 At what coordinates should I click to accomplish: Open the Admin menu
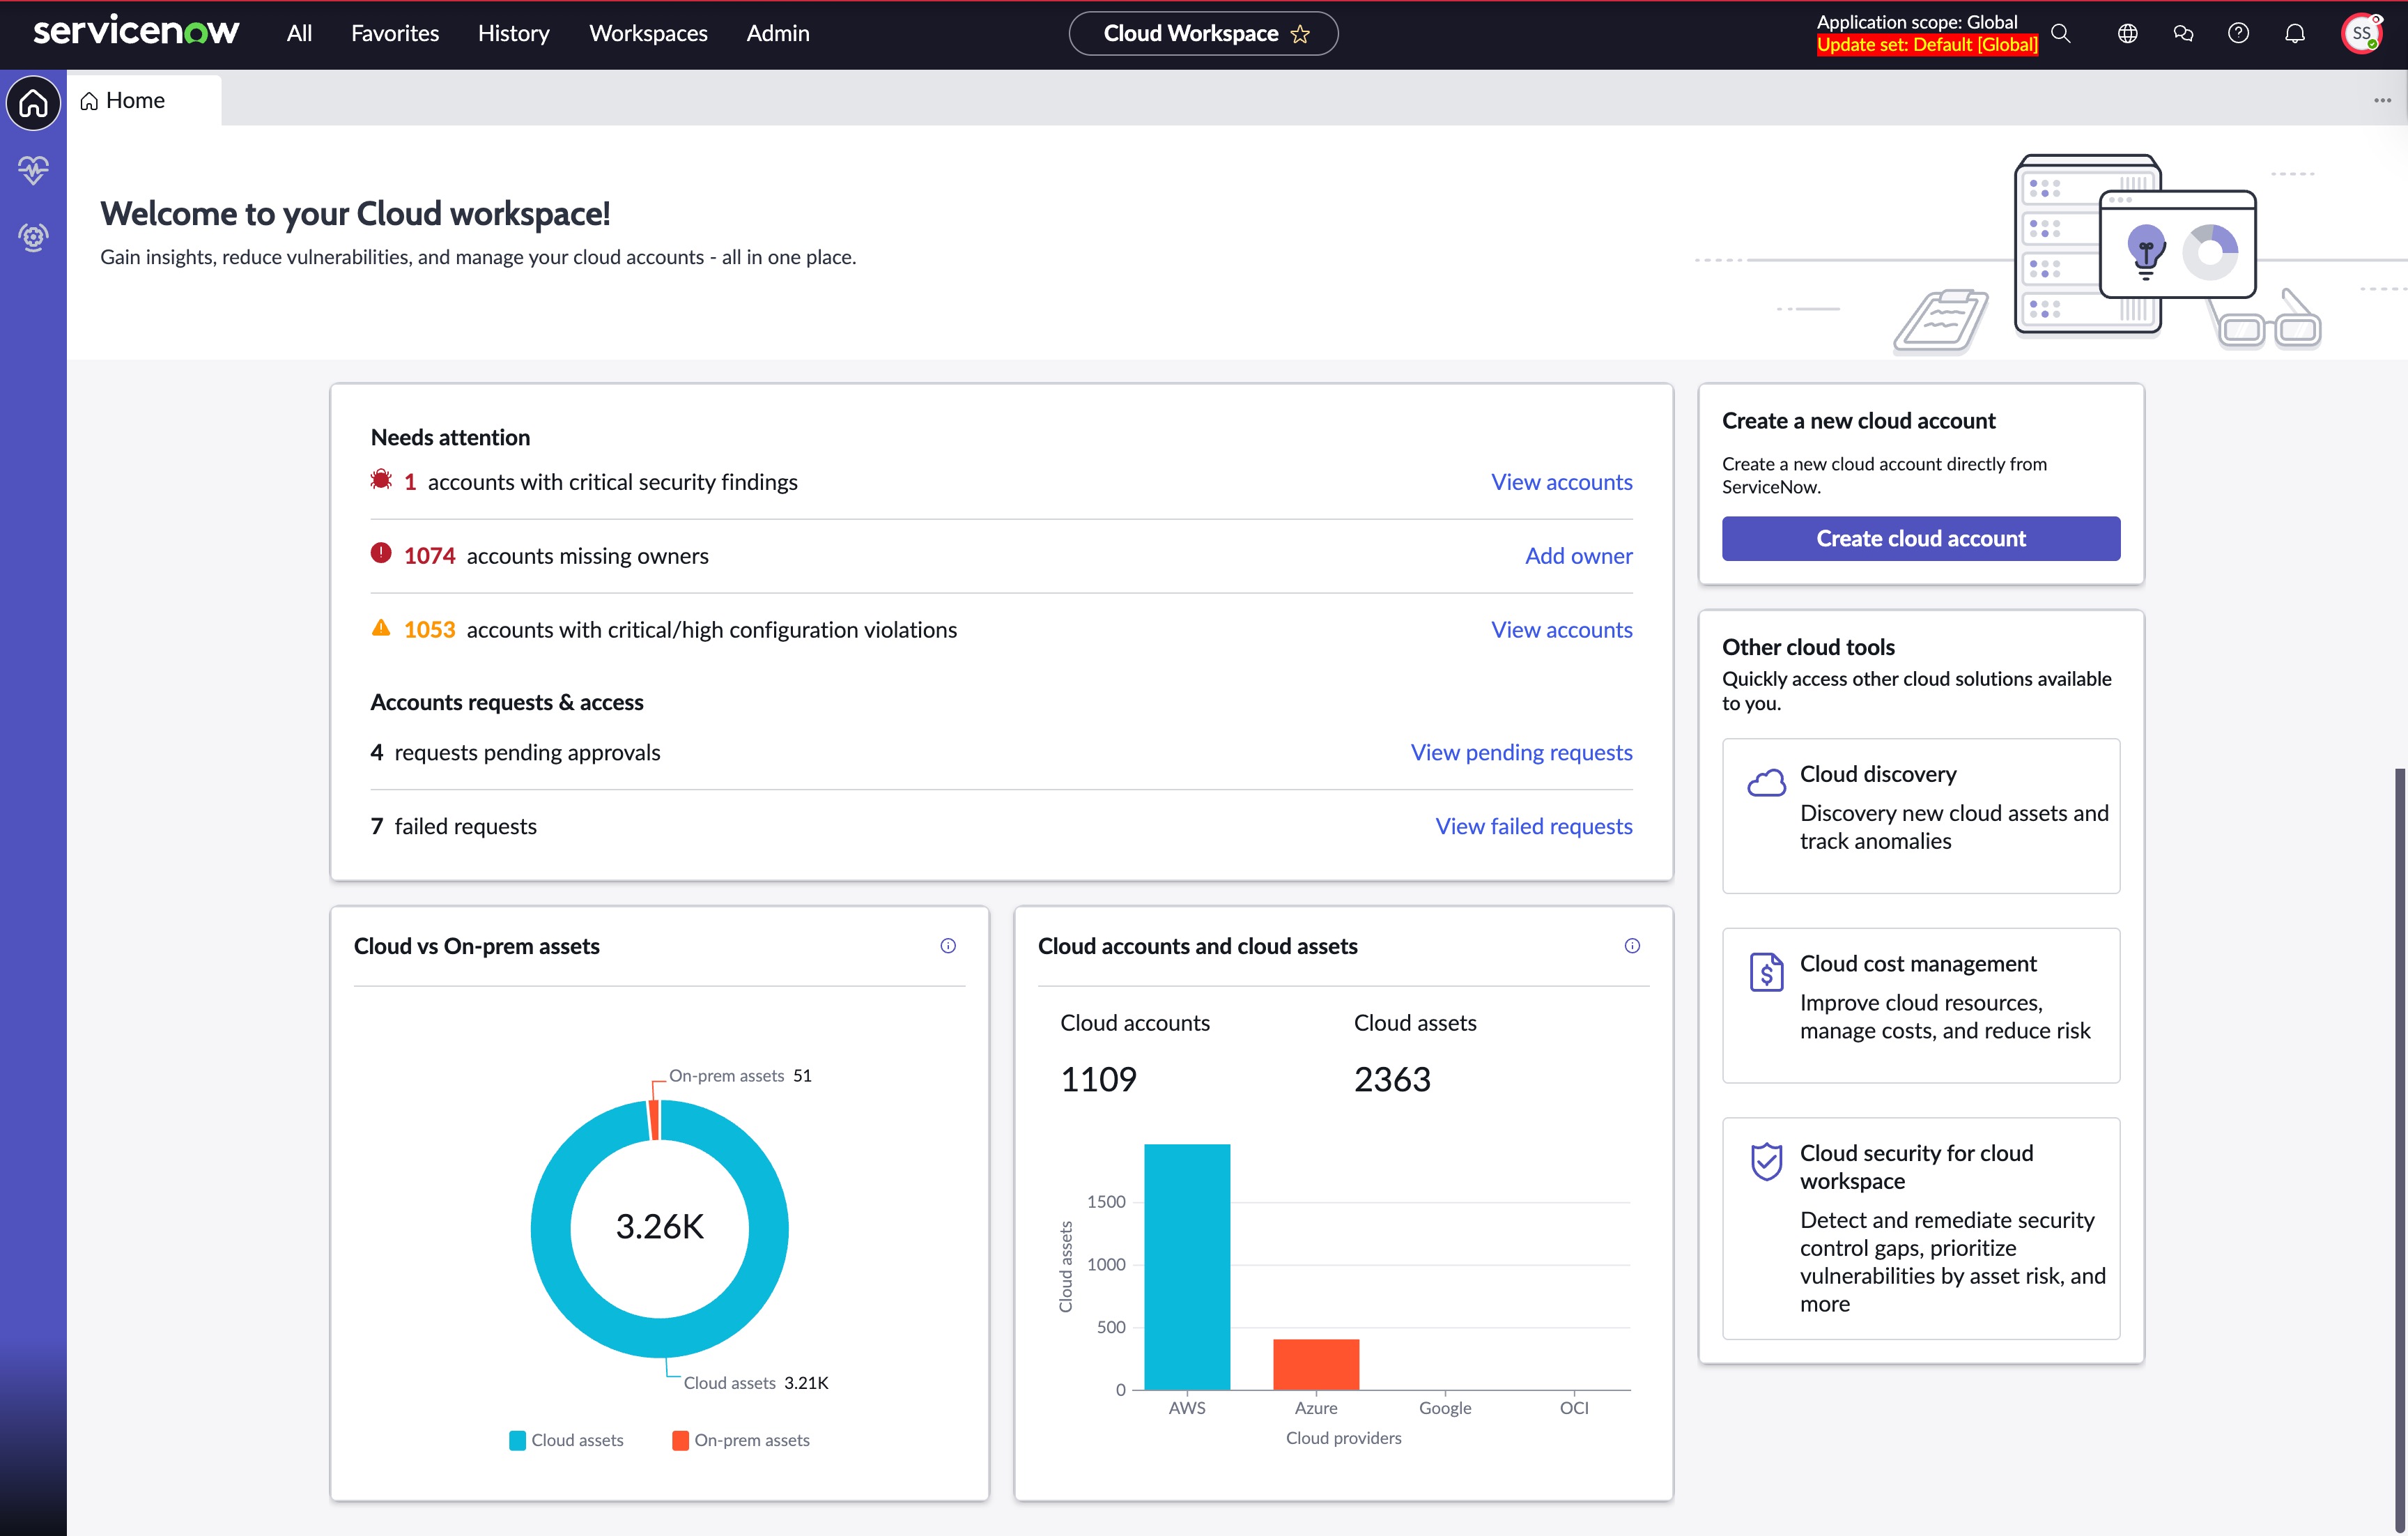pos(777,33)
